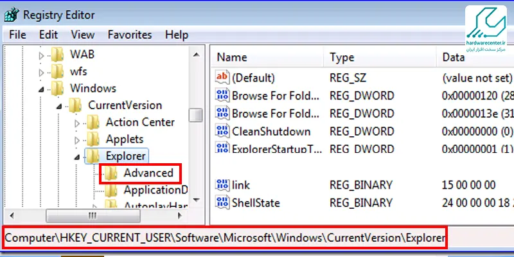514x257 pixels.
Task: Open the Help menu
Action: [177, 35]
